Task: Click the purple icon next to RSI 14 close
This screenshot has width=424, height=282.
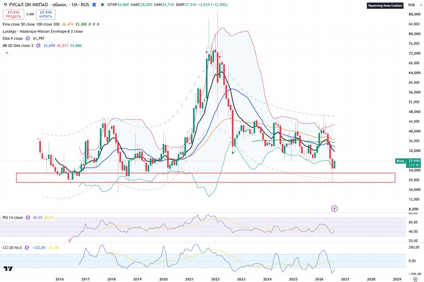Action: pyautogui.click(x=28, y=218)
